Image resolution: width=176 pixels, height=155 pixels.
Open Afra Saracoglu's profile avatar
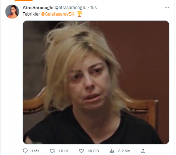[x=12, y=12]
